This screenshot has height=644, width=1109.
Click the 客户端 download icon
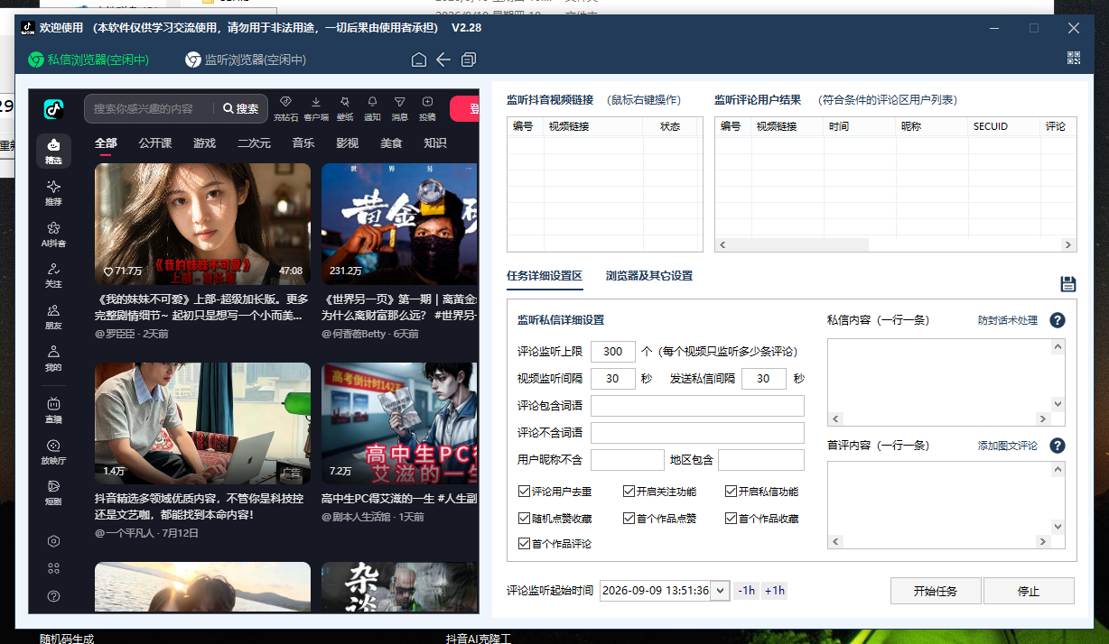click(x=316, y=107)
